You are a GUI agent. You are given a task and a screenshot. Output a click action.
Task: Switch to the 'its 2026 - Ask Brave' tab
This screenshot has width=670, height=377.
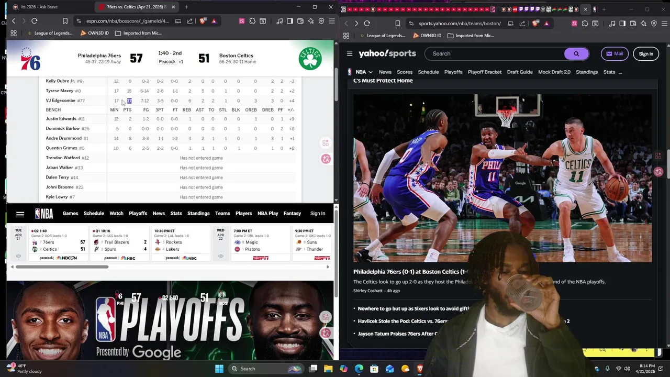pos(41,7)
